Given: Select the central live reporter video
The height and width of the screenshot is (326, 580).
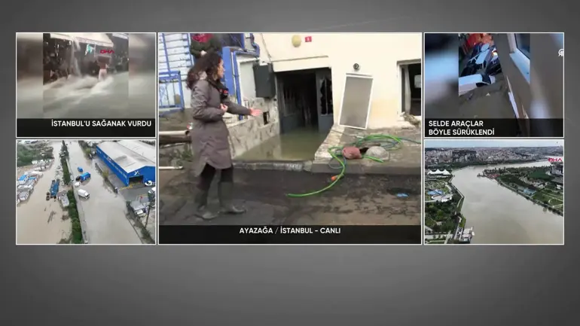Looking at the screenshot, I should coord(290,139).
